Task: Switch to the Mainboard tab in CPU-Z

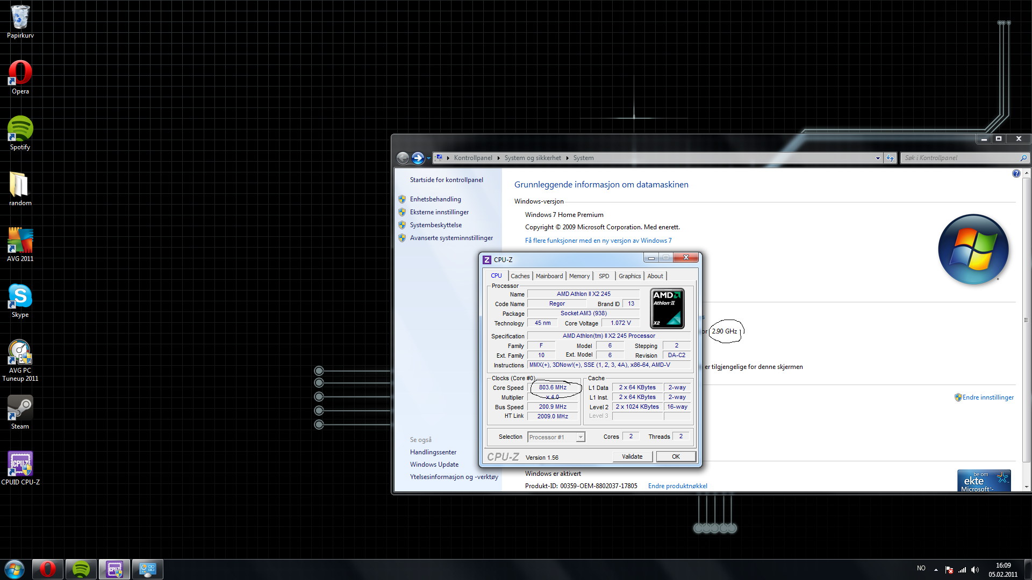Action: (x=549, y=276)
